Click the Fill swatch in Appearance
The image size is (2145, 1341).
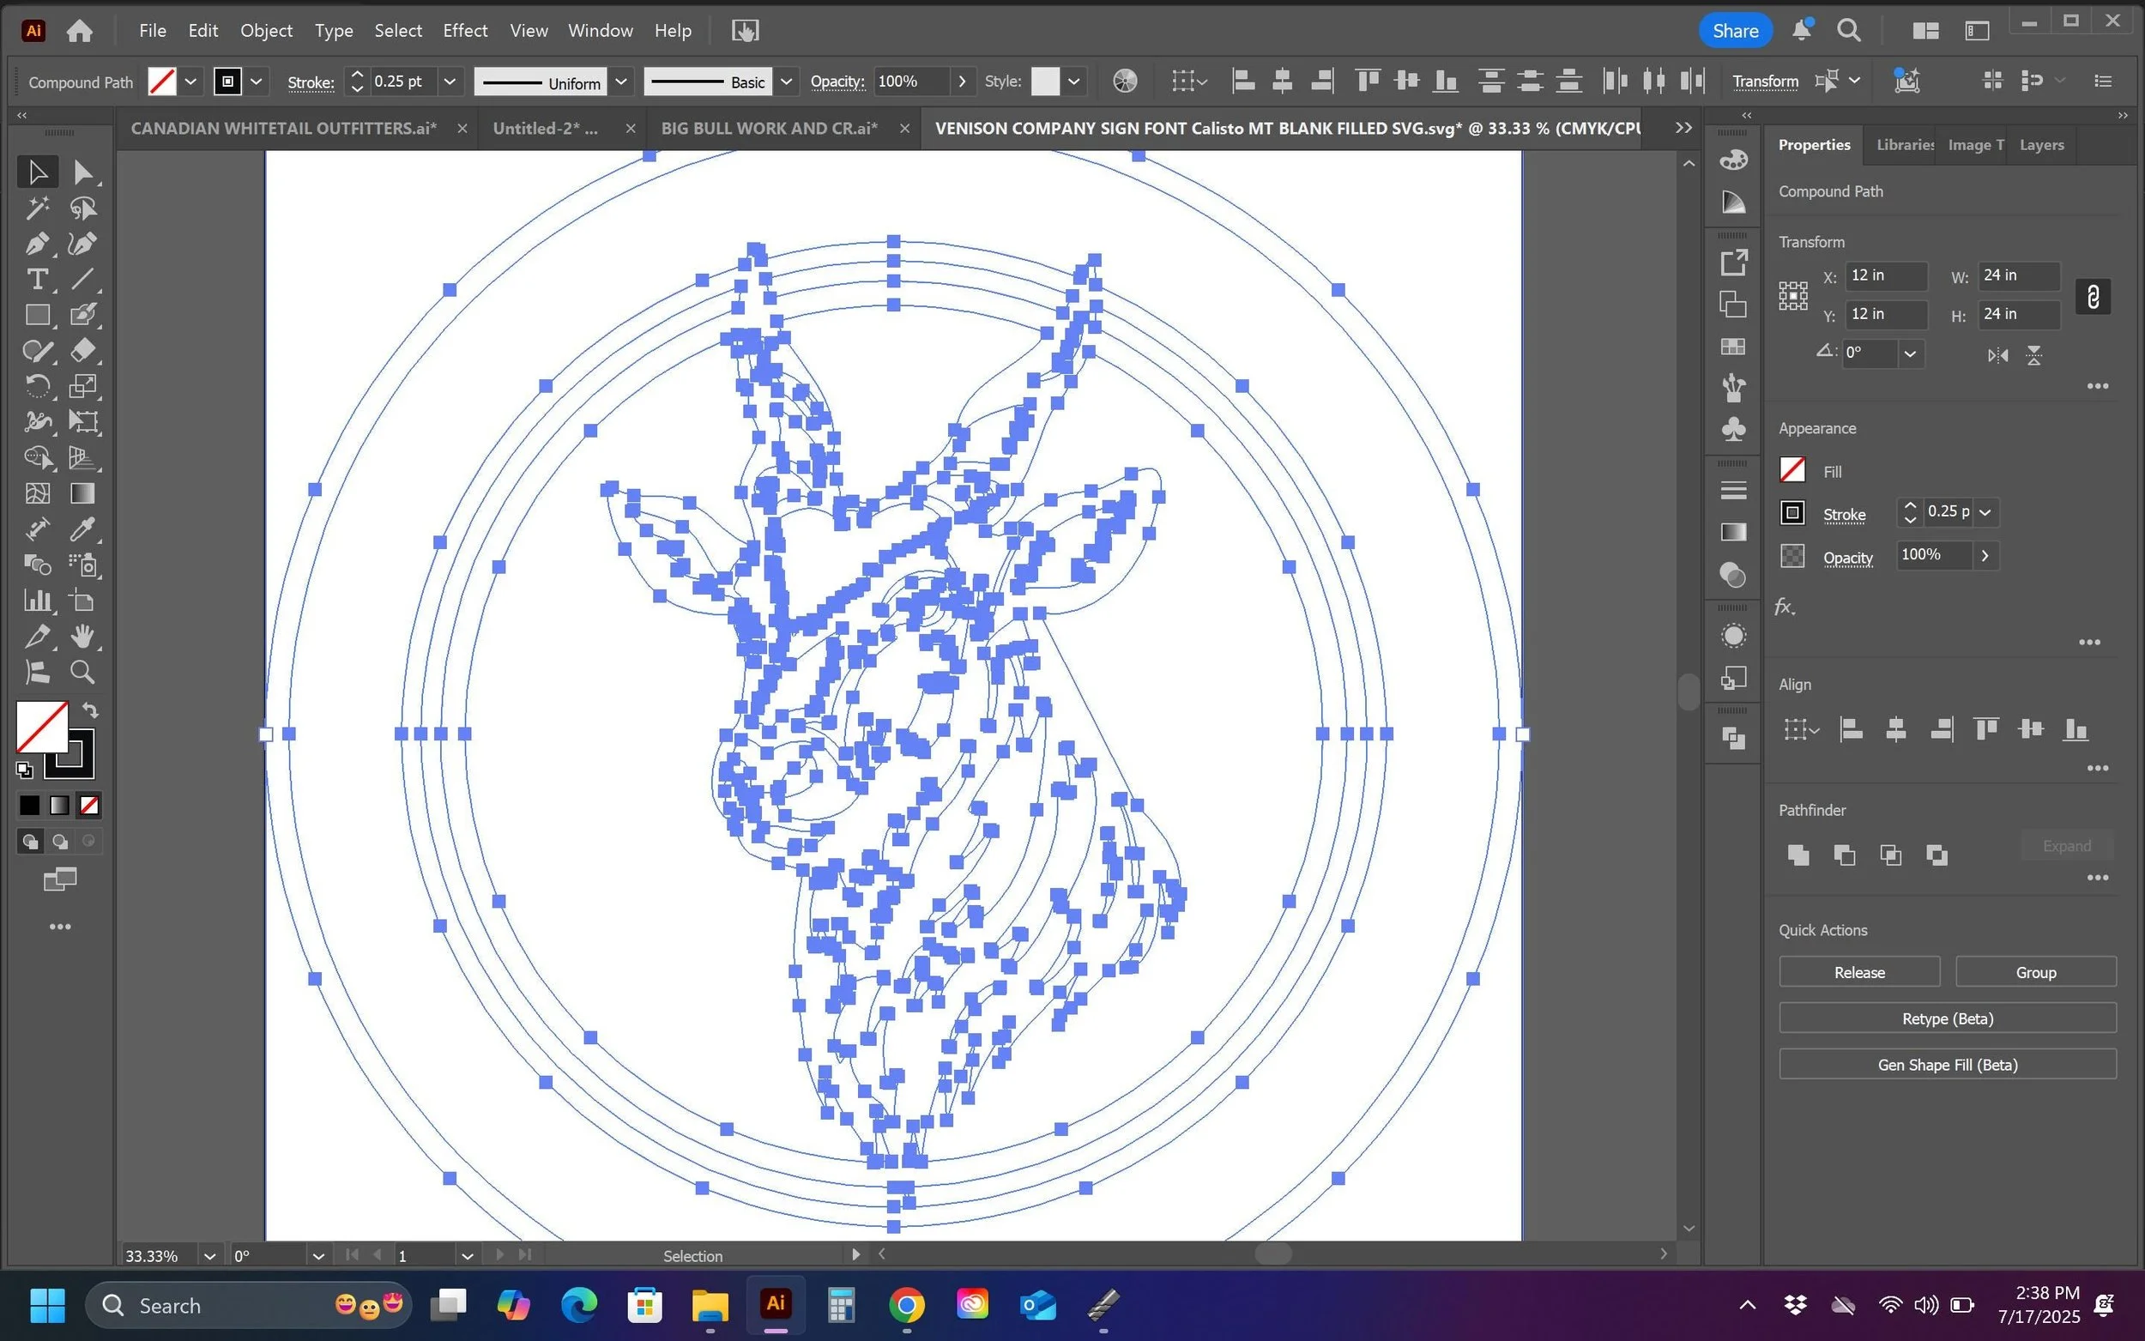tap(1792, 470)
